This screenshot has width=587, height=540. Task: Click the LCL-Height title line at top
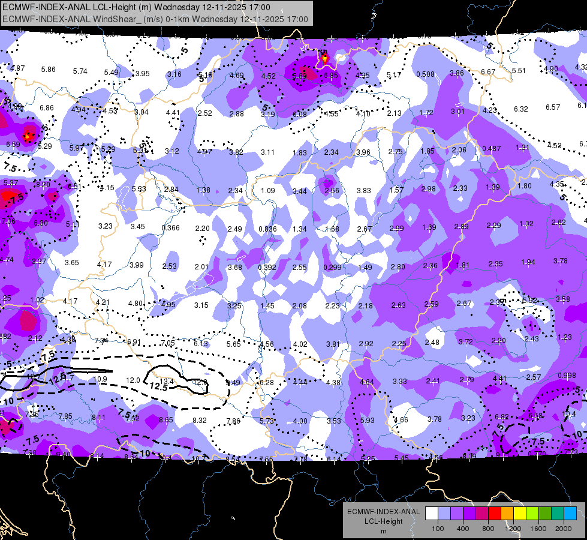pos(136,7)
